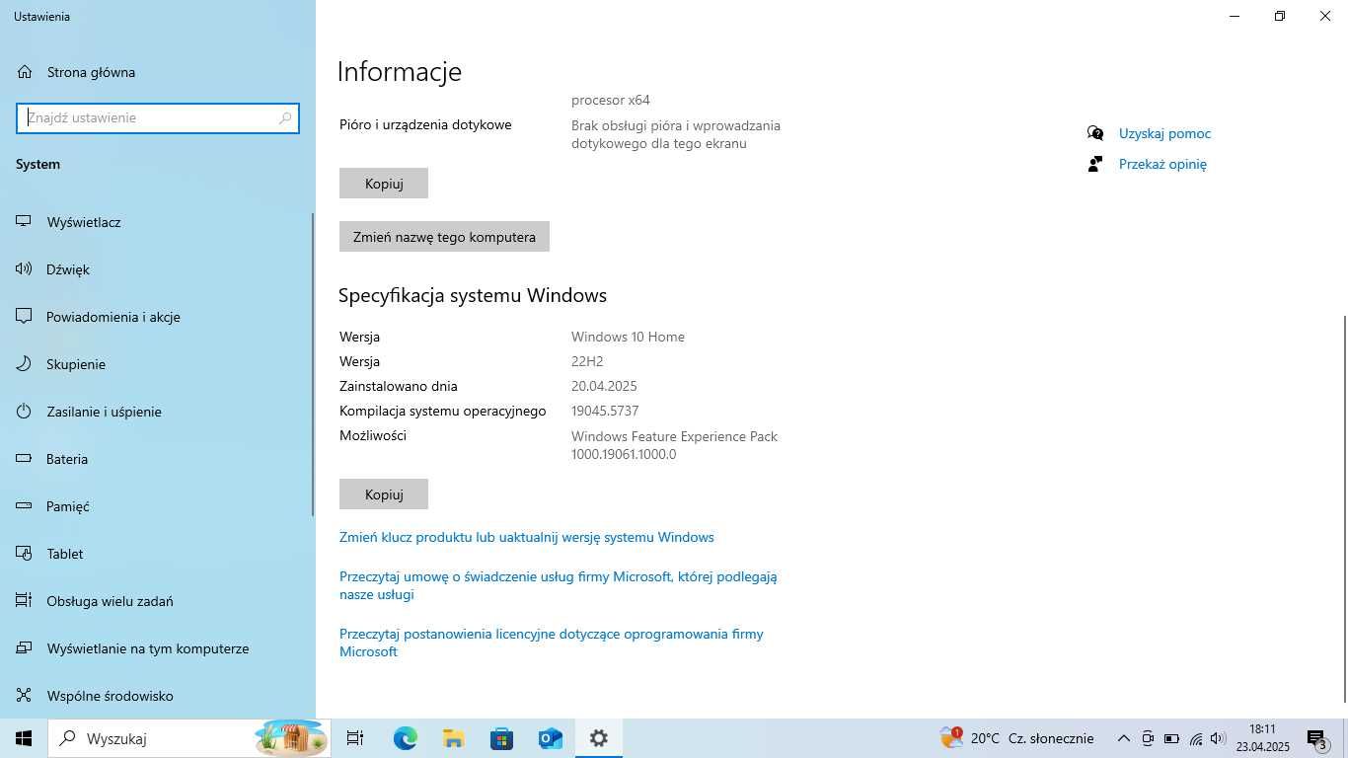Select the 20.04.2025 install date

click(x=604, y=386)
